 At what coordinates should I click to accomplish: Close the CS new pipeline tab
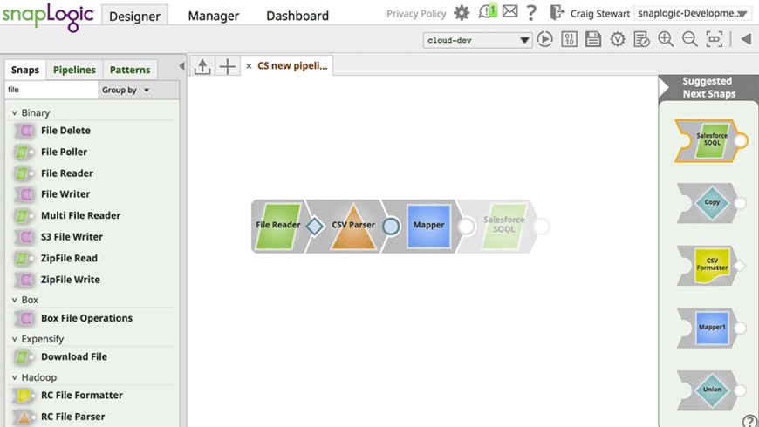click(x=249, y=66)
